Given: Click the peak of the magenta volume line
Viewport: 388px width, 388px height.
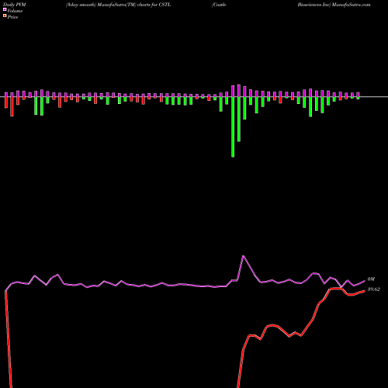Looking at the screenshot, I should tap(243, 256).
